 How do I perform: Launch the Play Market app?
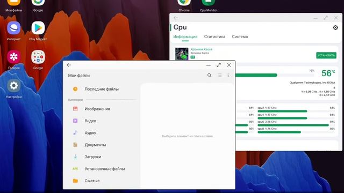(38, 28)
